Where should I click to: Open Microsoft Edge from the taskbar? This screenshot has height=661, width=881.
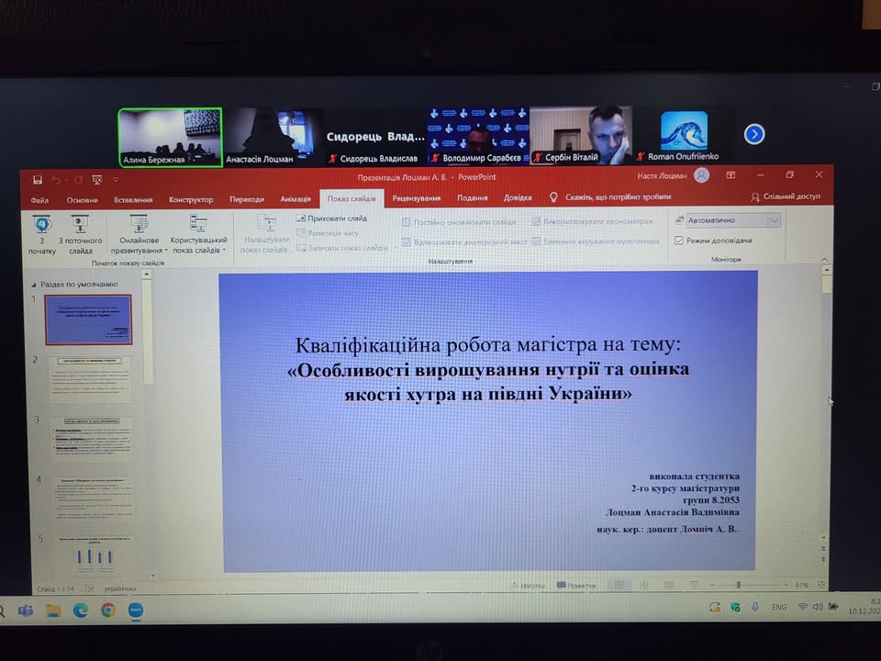81,611
